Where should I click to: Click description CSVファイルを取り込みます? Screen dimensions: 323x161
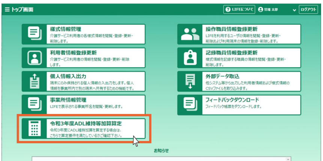227,89
